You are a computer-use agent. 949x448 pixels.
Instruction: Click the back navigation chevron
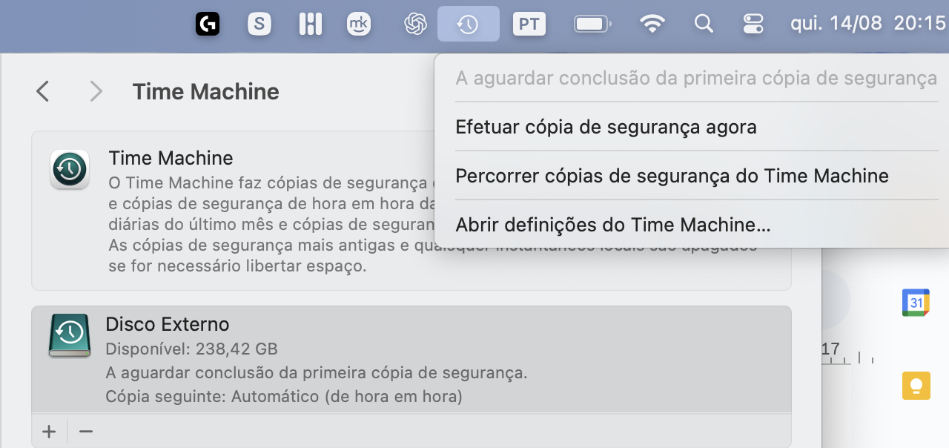42,90
